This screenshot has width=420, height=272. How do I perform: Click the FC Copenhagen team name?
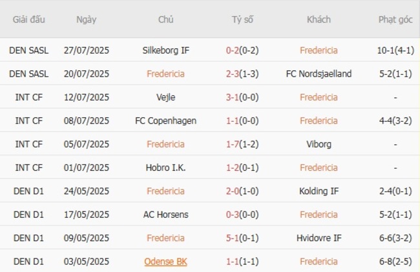pyautogui.click(x=165, y=121)
